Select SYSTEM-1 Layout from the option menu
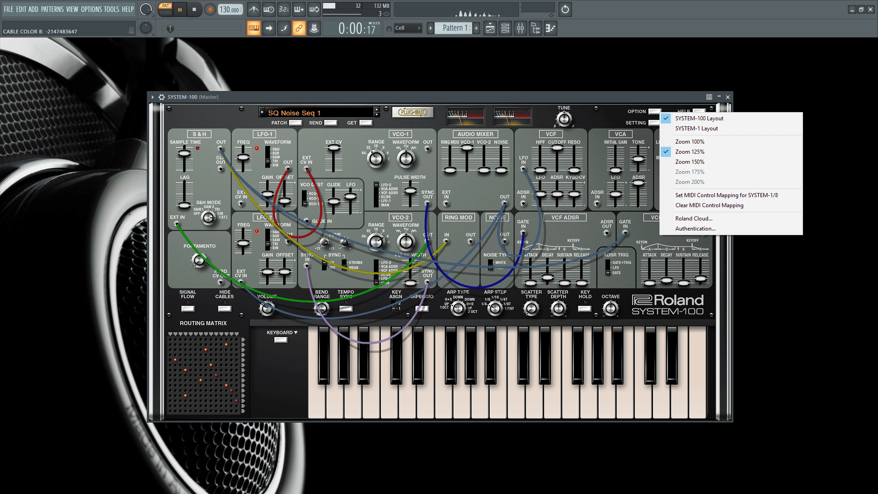This screenshot has height=494, width=878. [731, 128]
